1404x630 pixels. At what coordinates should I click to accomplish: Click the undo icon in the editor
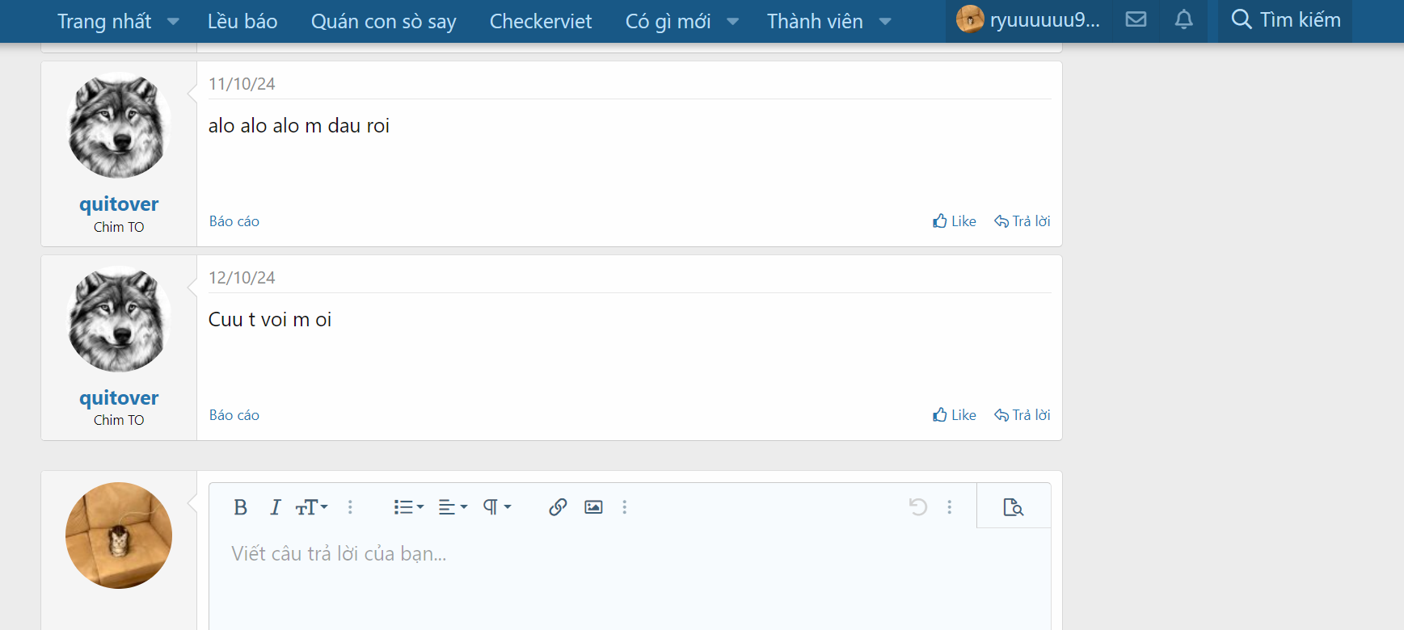917,507
